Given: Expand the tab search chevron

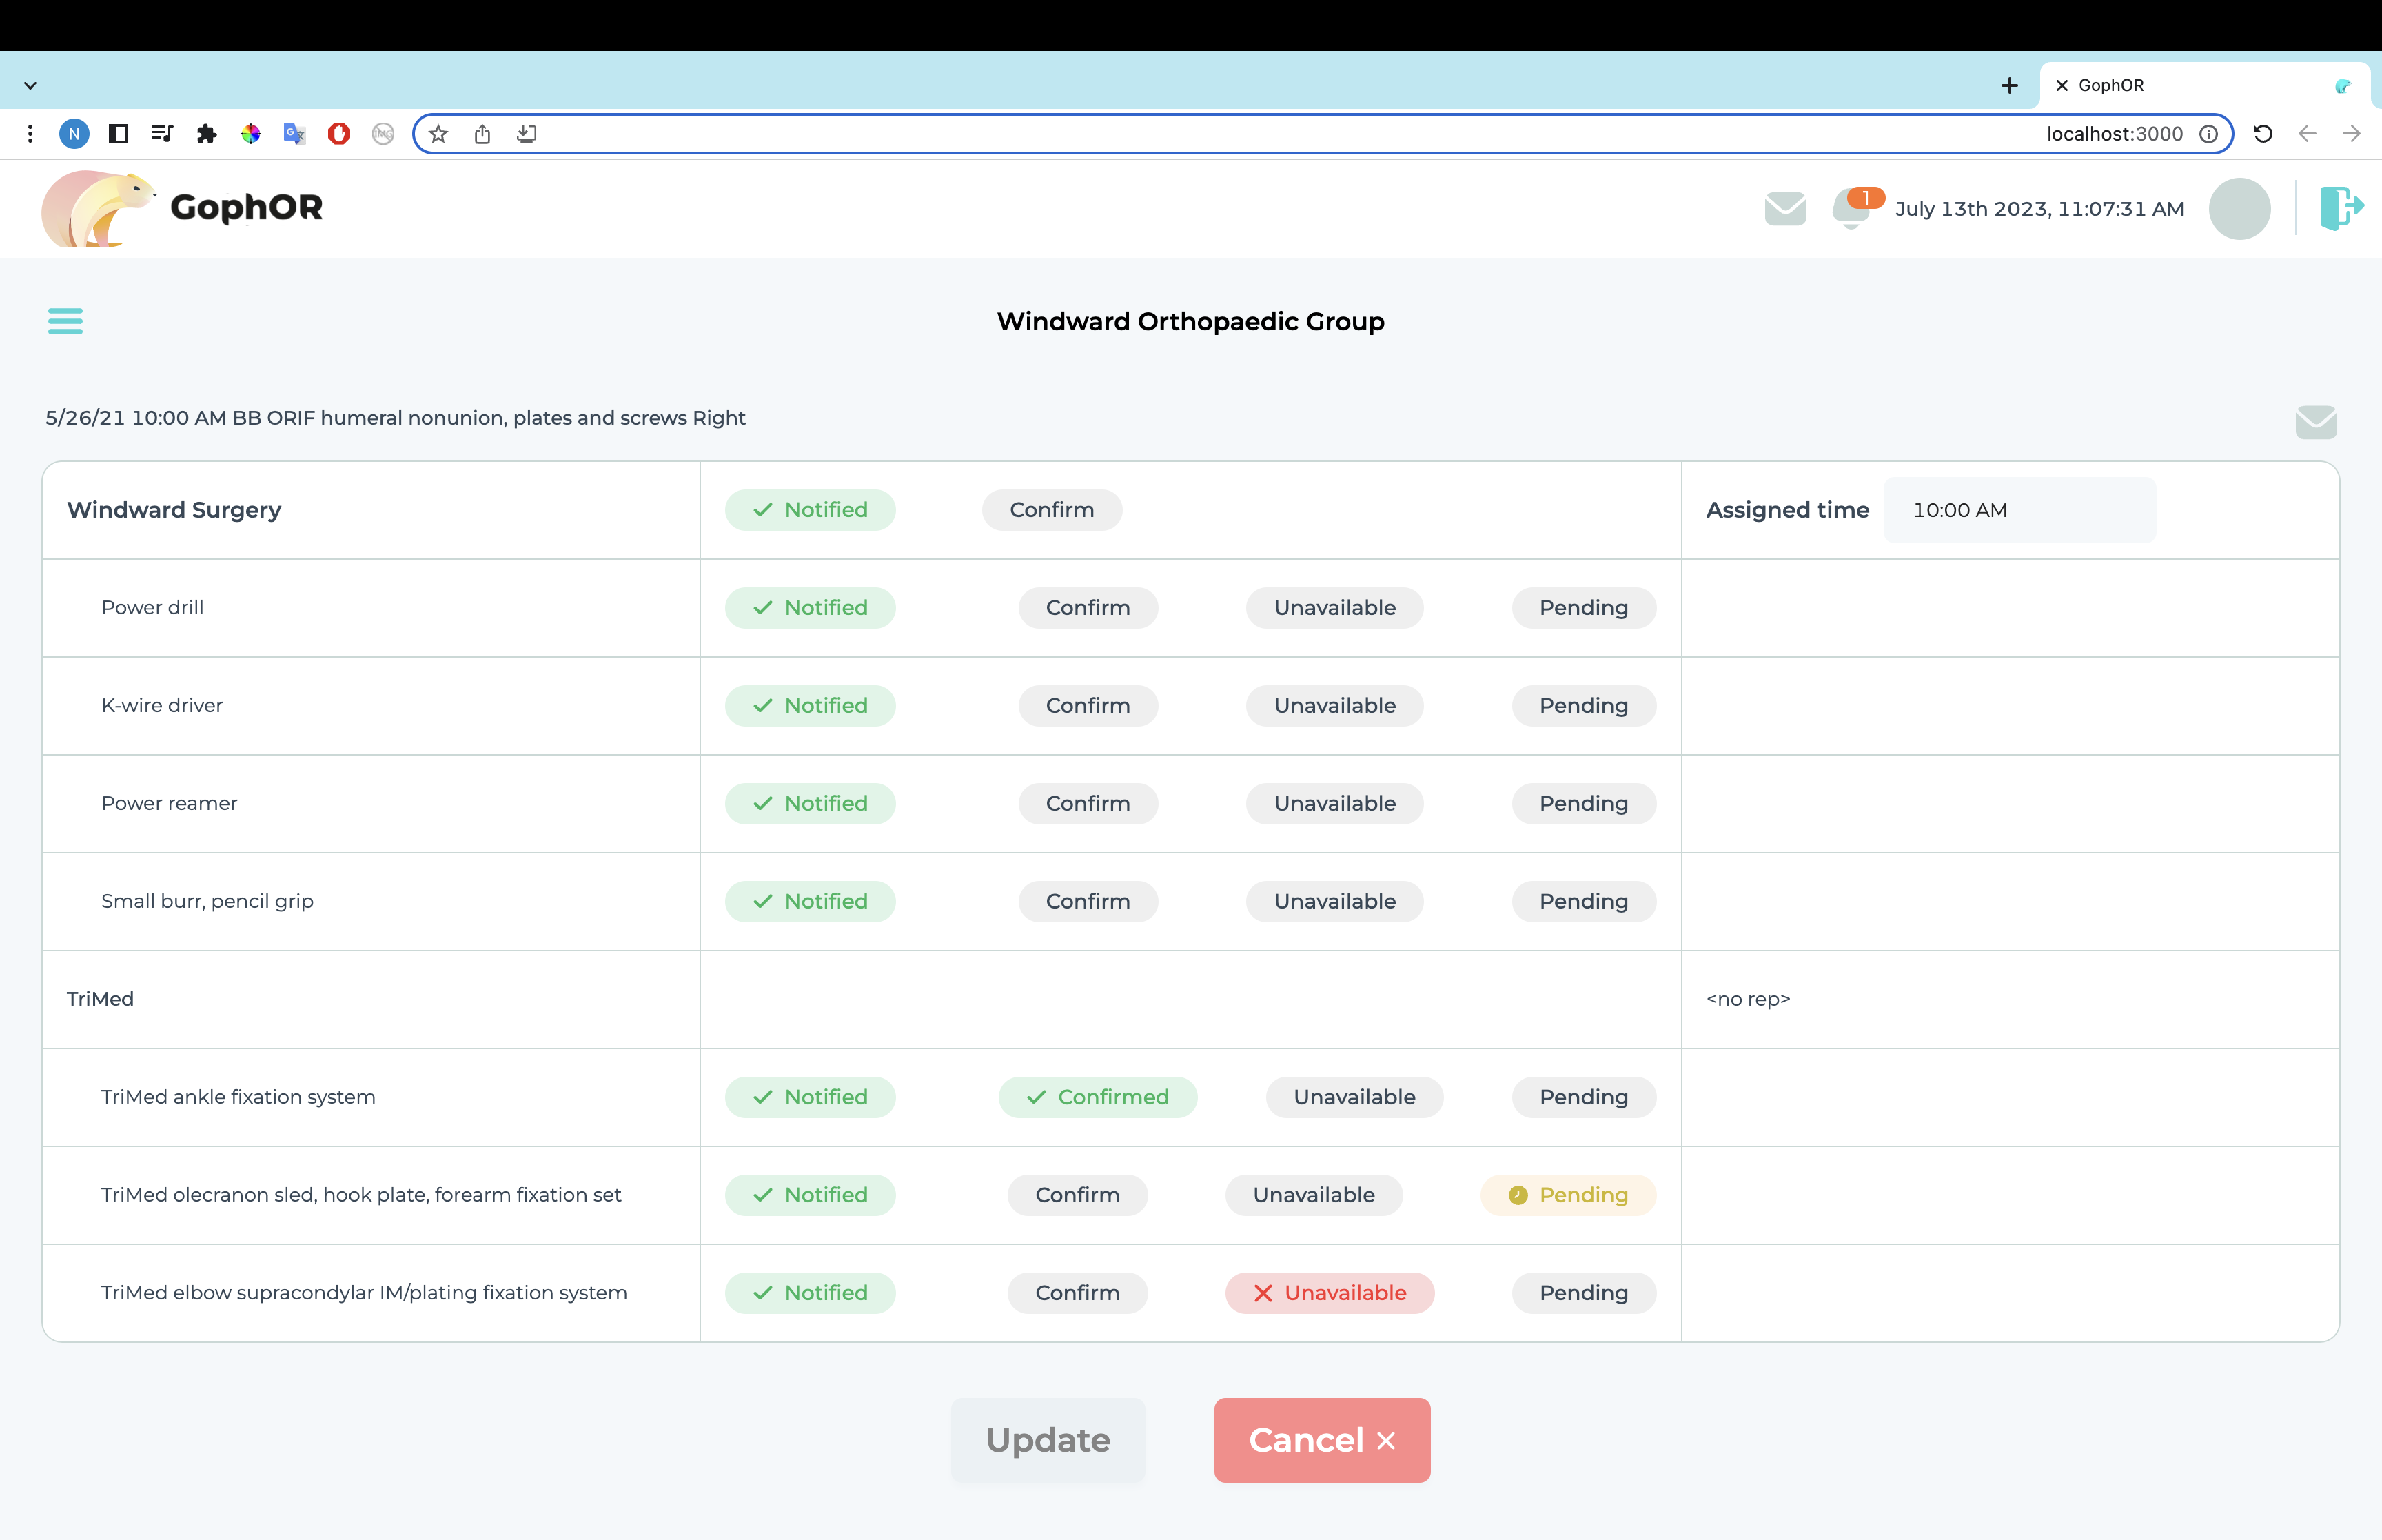Looking at the screenshot, I should [x=30, y=86].
